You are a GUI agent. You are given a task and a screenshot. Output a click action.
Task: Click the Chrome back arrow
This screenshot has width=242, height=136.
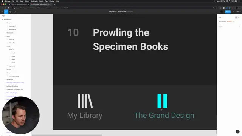coord(2,8)
